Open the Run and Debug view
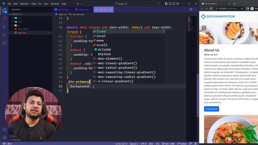This screenshot has width=258, height=145. [x=4, y=35]
